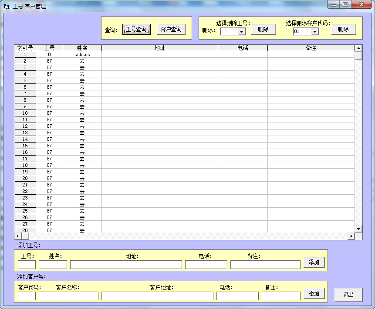Select row header number 5
The image size is (375, 309).
tap(25, 81)
